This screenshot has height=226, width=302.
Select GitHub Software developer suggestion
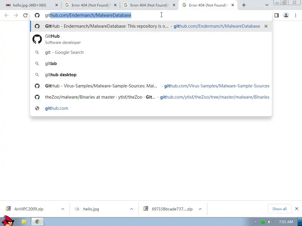click(151, 39)
